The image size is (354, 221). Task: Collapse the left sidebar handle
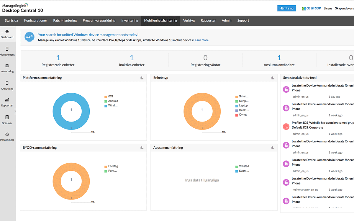click(x=15, y=111)
